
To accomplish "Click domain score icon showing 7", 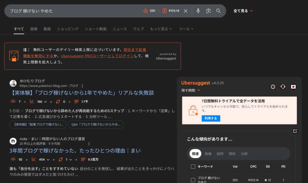I will pyautogui.click(x=13, y=101).
